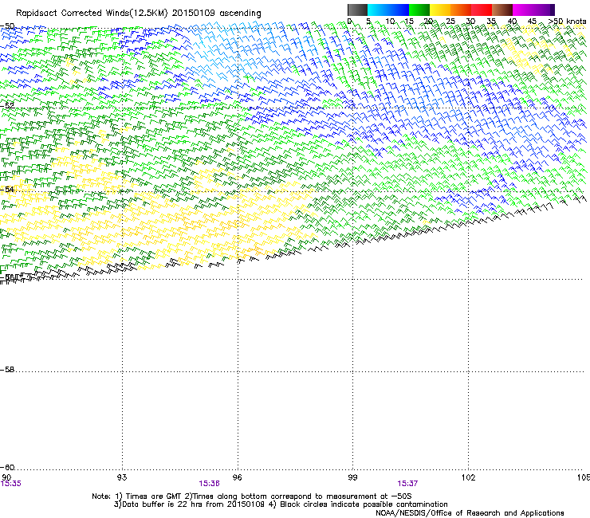Click the magenta 40-45 knots legend swatch
The width and height of the screenshot is (590, 518).
click(x=523, y=10)
